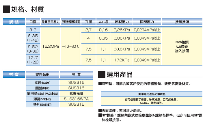
Task: Select the 12.7 (1/2B) diameter cell
Action: coord(33,60)
